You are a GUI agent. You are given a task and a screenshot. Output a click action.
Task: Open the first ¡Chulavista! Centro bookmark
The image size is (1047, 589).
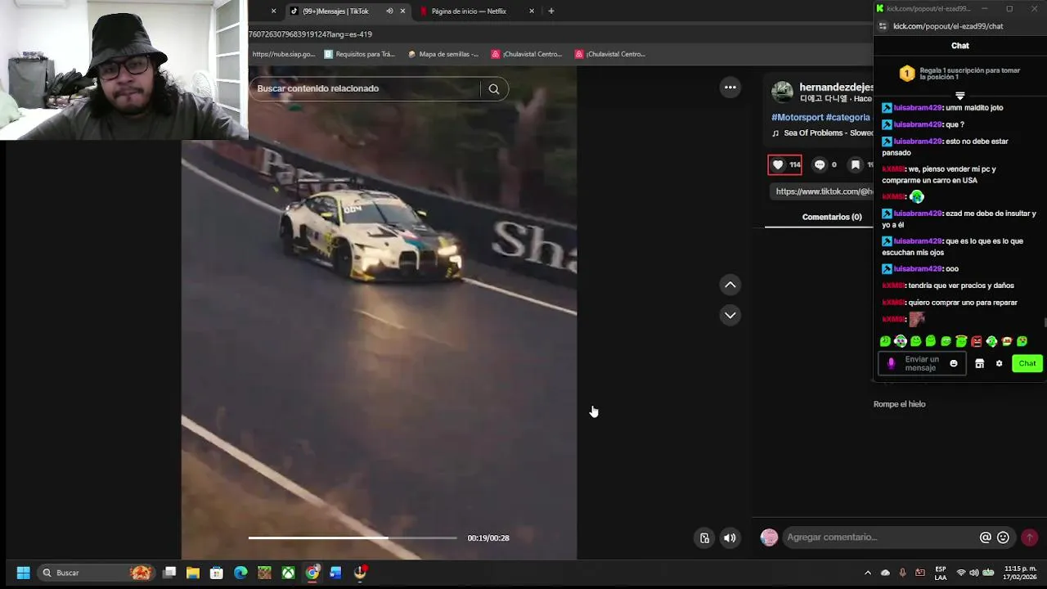click(x=527, y=54)
